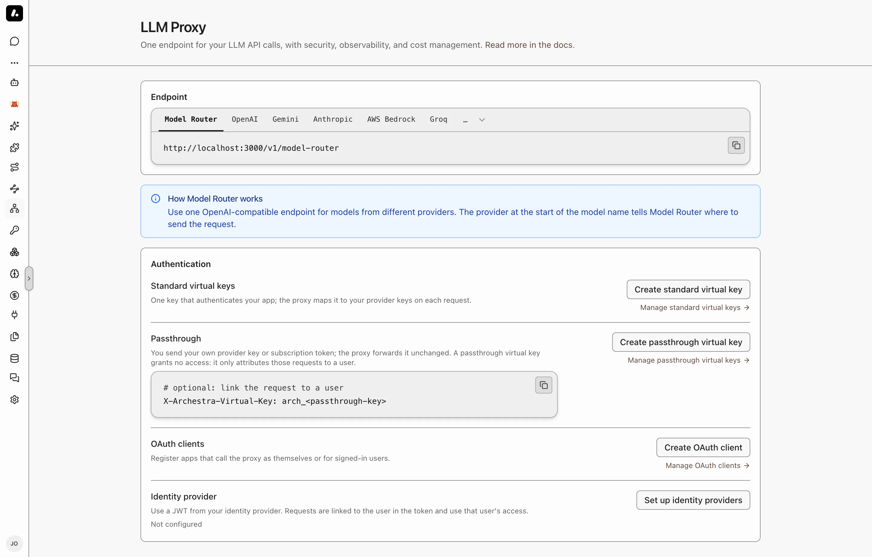Screen dimensions: 872x557
Task: Open Manage passthrough virtual keys link
Action: click(689, 360)
